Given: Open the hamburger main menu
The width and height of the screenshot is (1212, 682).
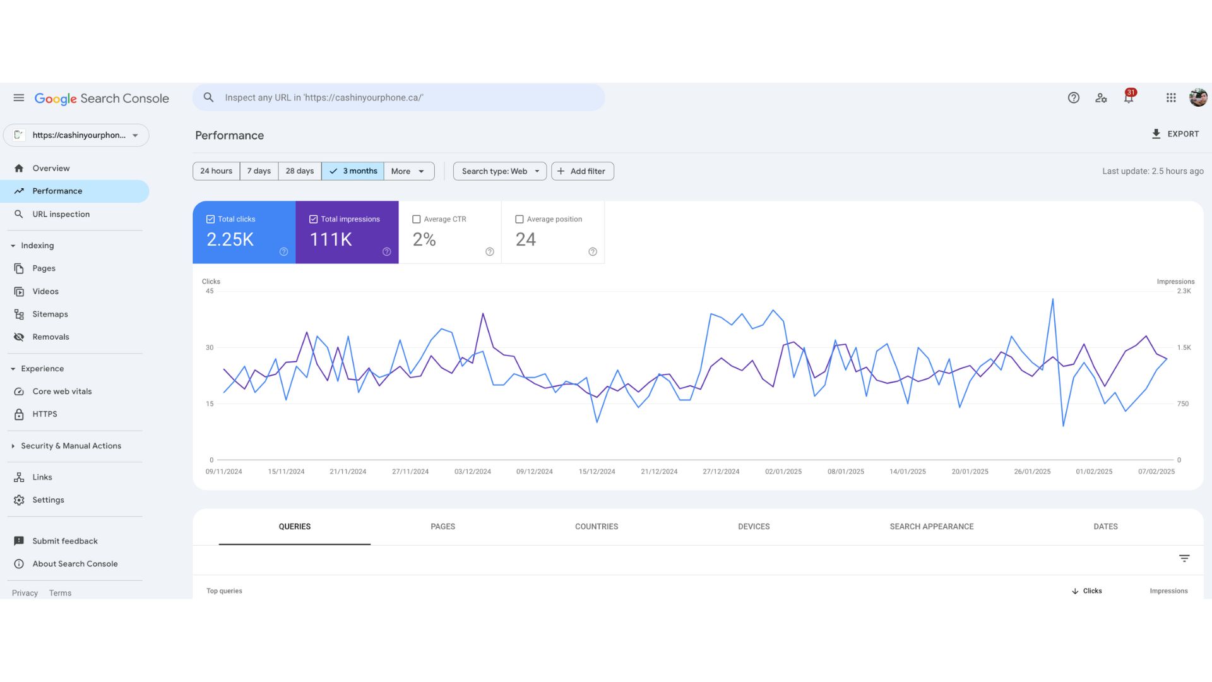Looking at the screenshot, I should pos(18,98).
